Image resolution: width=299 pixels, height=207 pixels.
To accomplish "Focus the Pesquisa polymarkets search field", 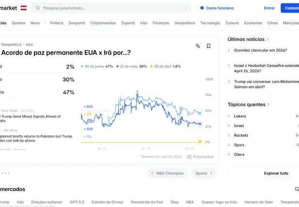I will pos(111,8).
